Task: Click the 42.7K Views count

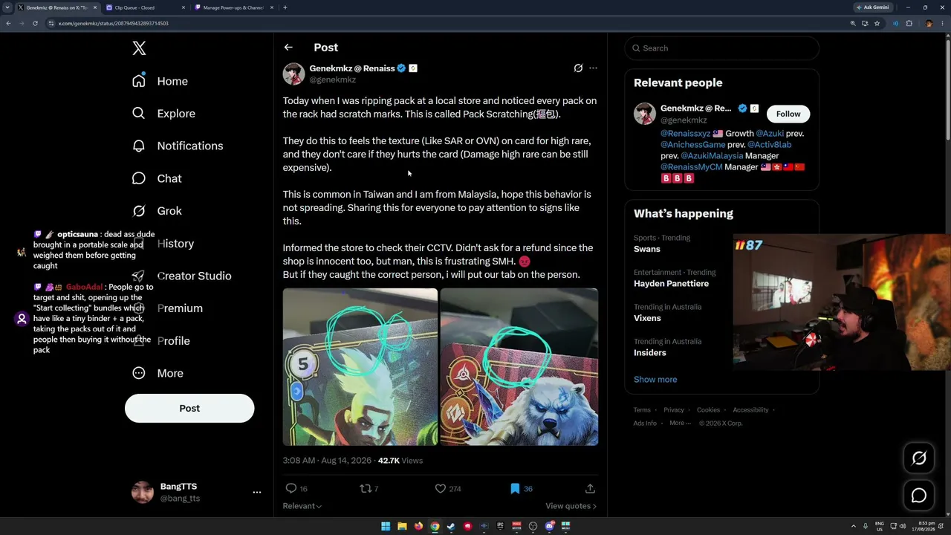Action: pyautogui.click(x=400, y=461)
